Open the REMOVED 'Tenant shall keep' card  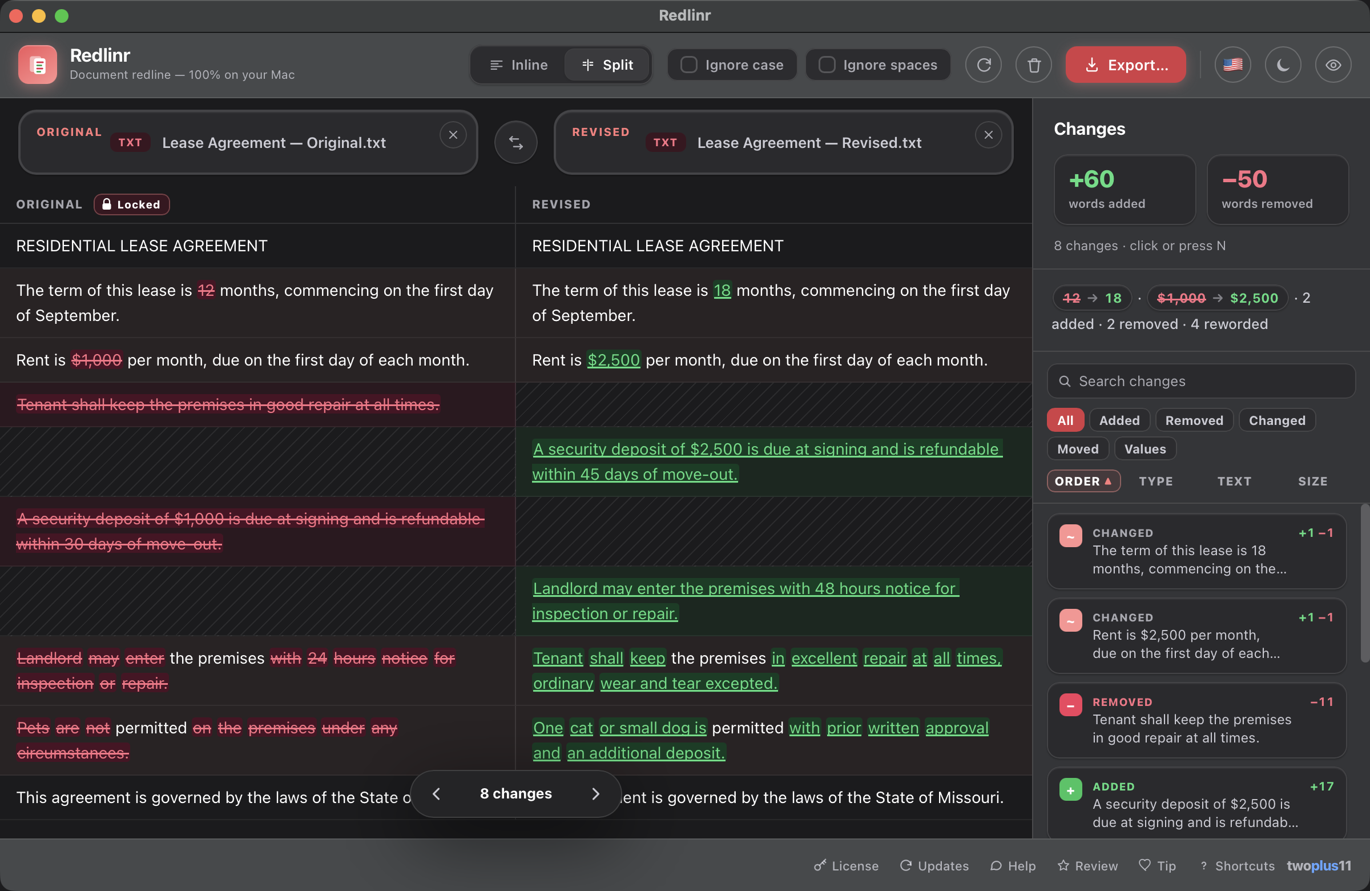pos(1196,720)
